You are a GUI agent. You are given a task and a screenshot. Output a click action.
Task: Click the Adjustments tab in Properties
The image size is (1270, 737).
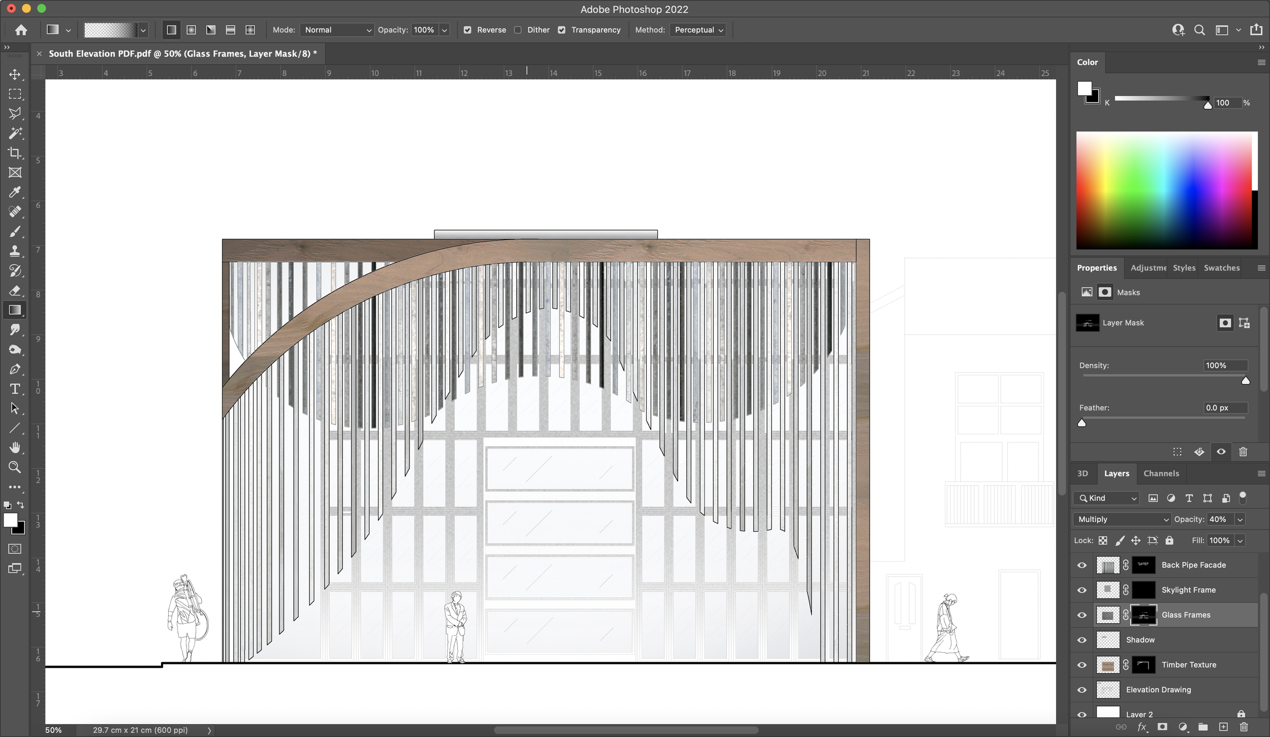[x=1147, y=268]
